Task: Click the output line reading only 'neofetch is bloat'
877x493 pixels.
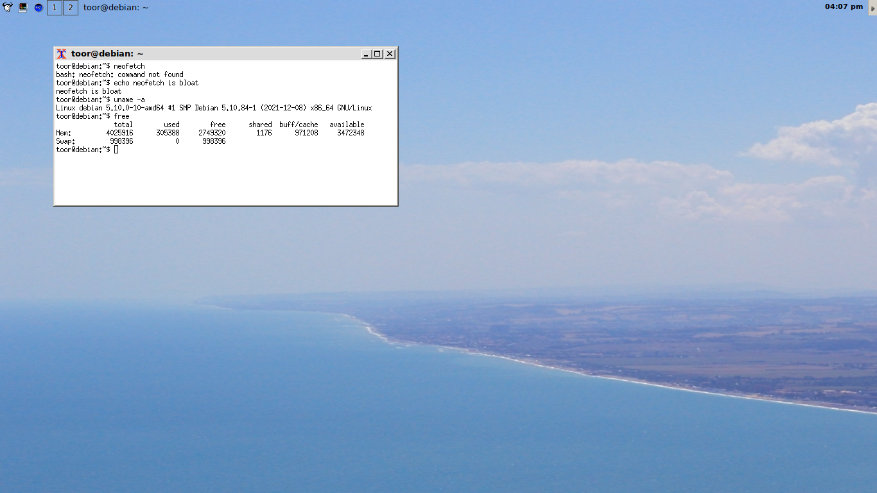Action: (x=89, y=91)
